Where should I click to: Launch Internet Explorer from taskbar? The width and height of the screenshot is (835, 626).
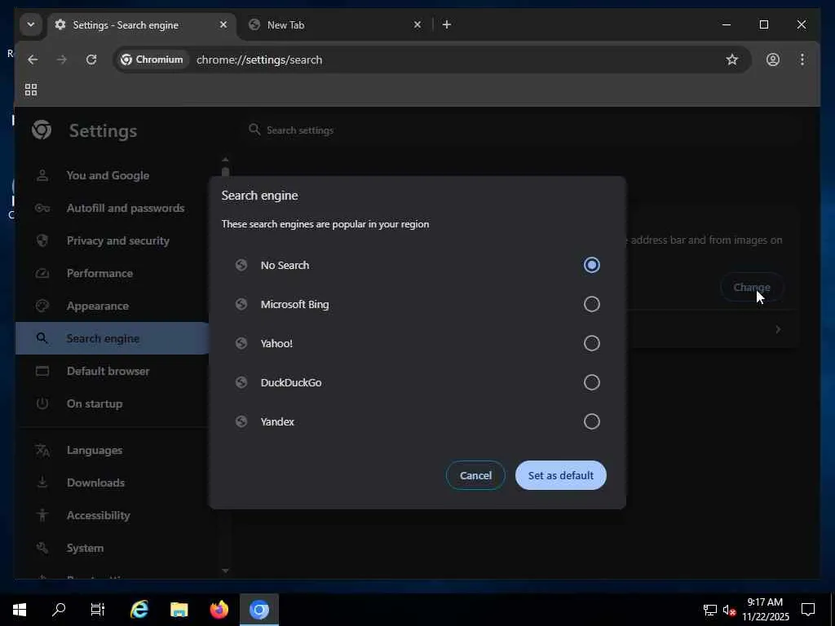point(139,610)
